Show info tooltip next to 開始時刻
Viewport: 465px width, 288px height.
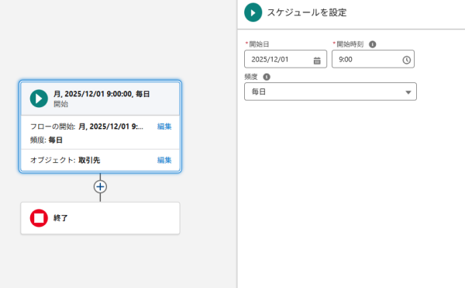click(x=373, y=44)
